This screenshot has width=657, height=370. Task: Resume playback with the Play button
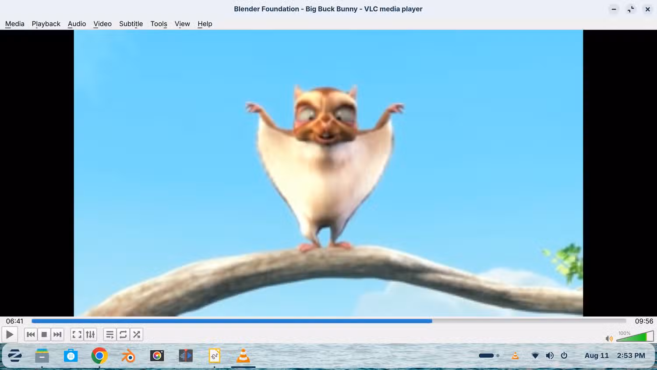pyautogui.click(x=10, y=335)
